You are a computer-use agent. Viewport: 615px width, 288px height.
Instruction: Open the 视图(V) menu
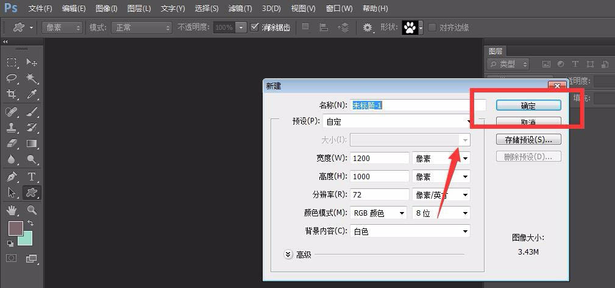(x=303, y=9)
